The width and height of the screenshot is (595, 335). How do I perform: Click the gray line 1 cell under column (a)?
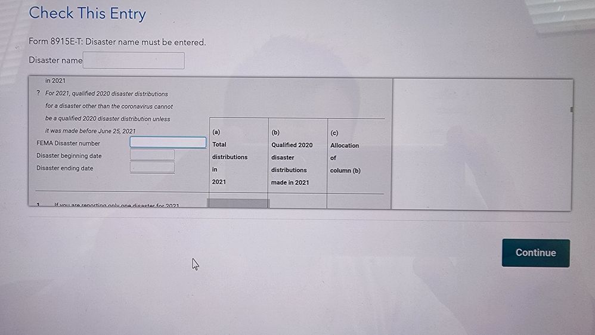tap(238, 203)
